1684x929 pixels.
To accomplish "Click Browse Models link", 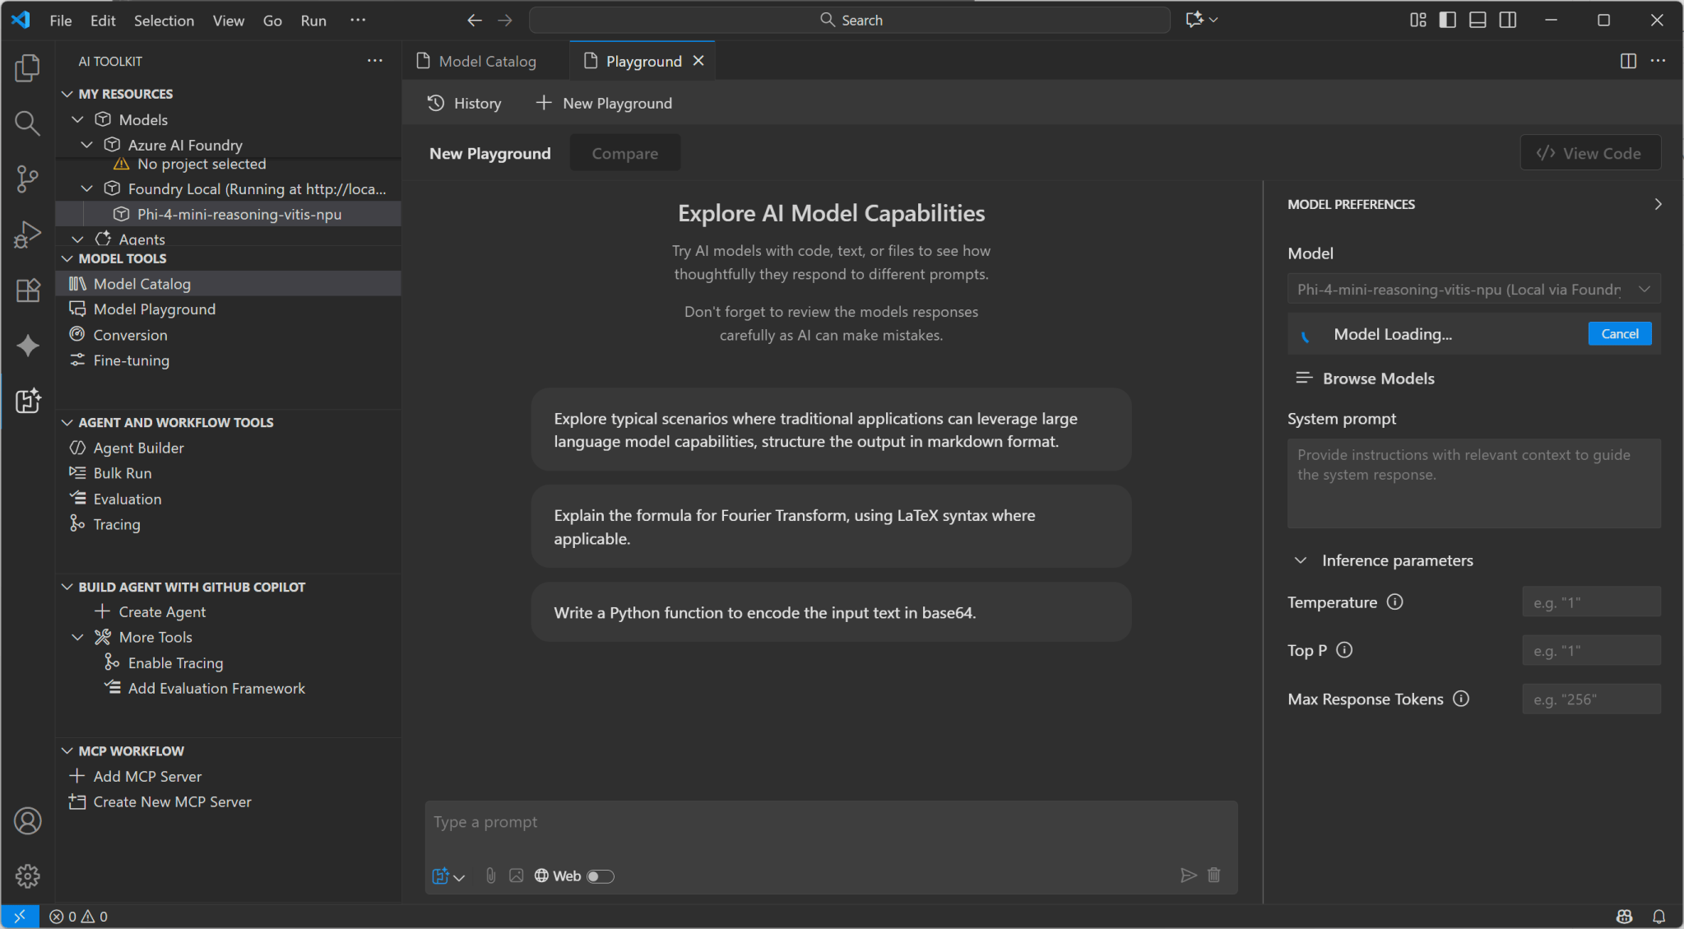I will (x=1366, y=379).
